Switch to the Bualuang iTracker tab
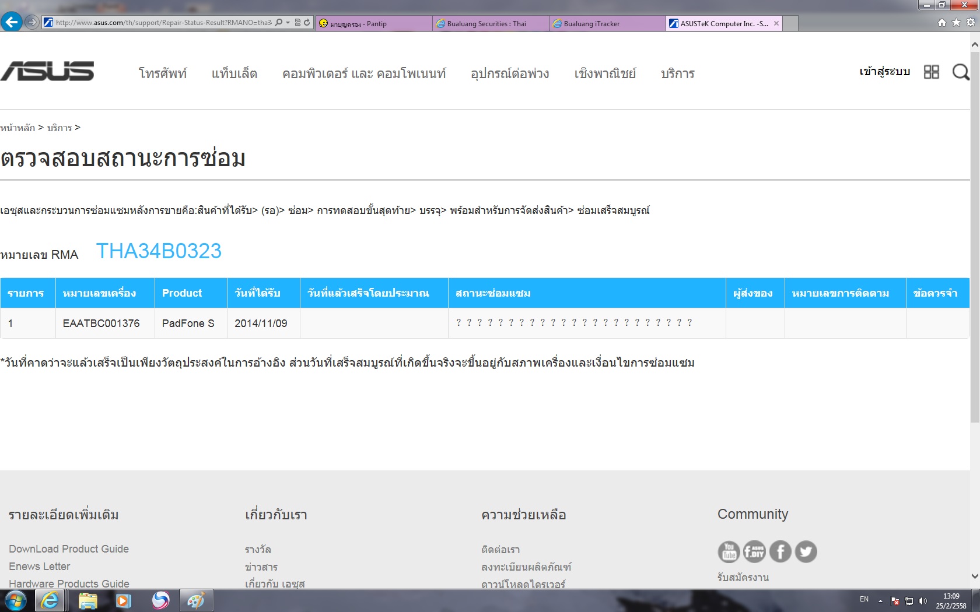980x612 pixels. tap(607, 23)
